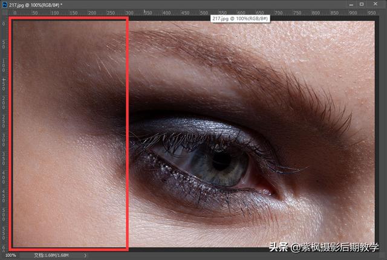The width and height of the screenshot is (387, 260).
Task: Click the 100% zoom level field
Action: [x=11, y=255]
